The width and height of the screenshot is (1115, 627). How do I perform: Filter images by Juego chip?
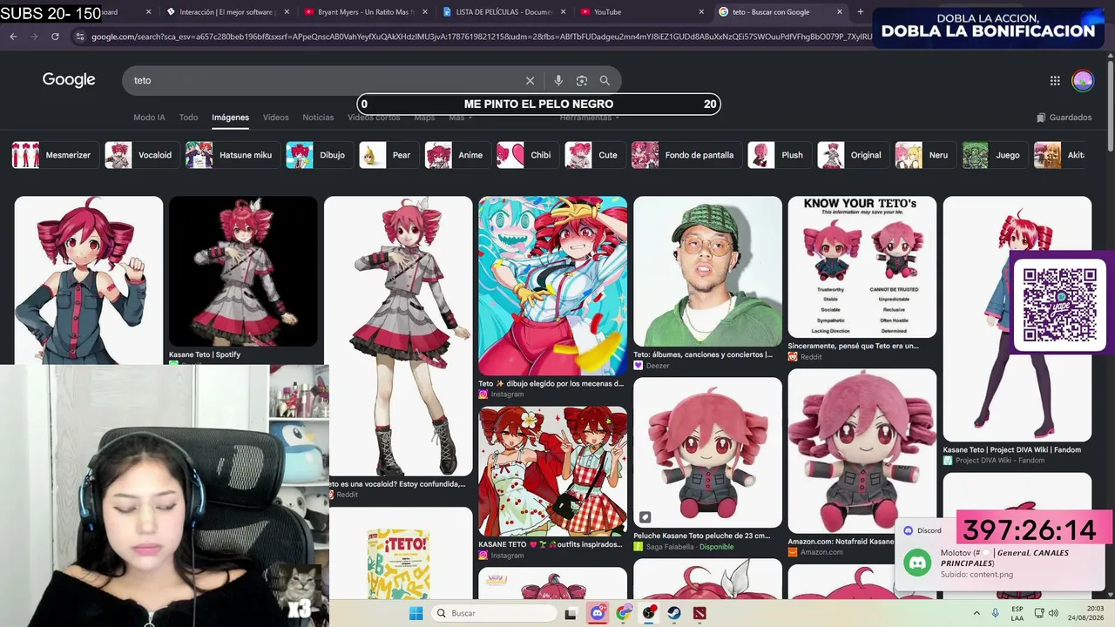coord(993,155)
